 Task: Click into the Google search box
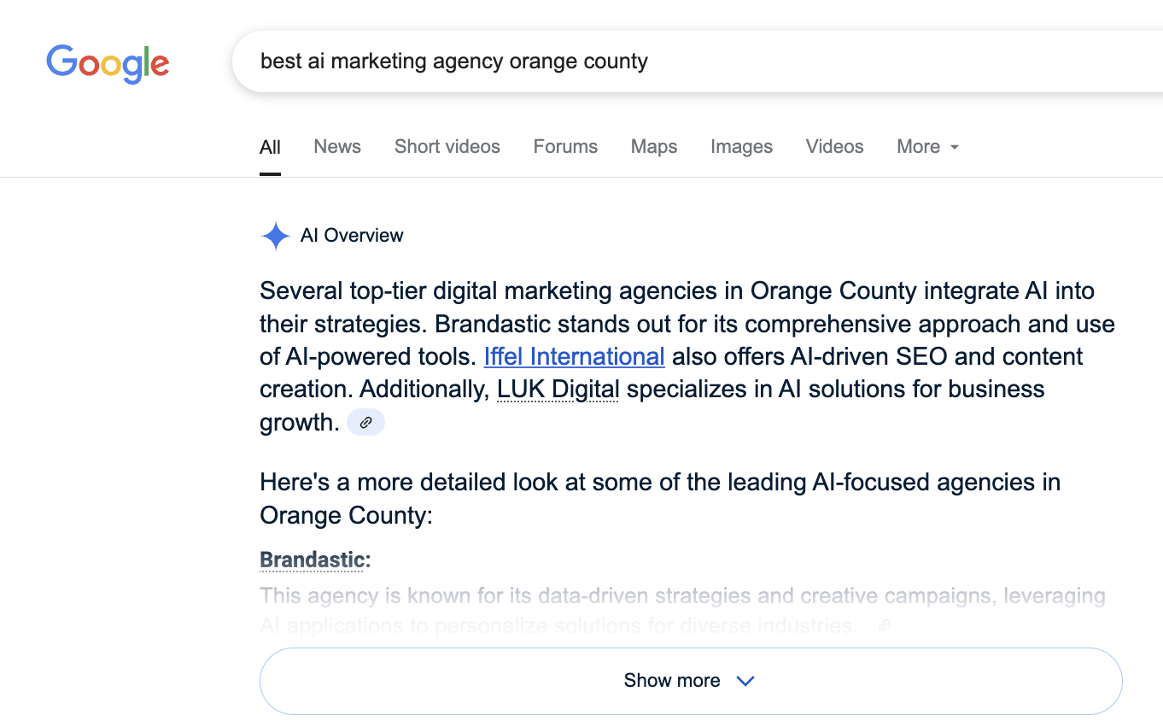tap(683, 62)
